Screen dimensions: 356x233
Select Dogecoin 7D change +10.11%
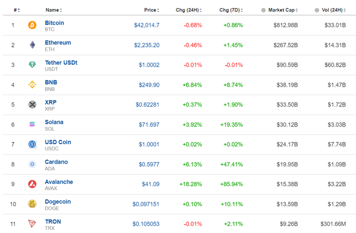point(232,204)
